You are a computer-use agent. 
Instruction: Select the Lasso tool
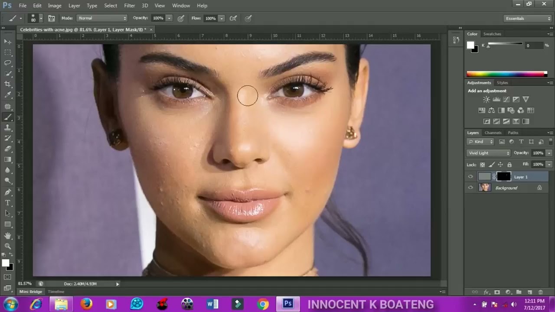click(8, 63)
